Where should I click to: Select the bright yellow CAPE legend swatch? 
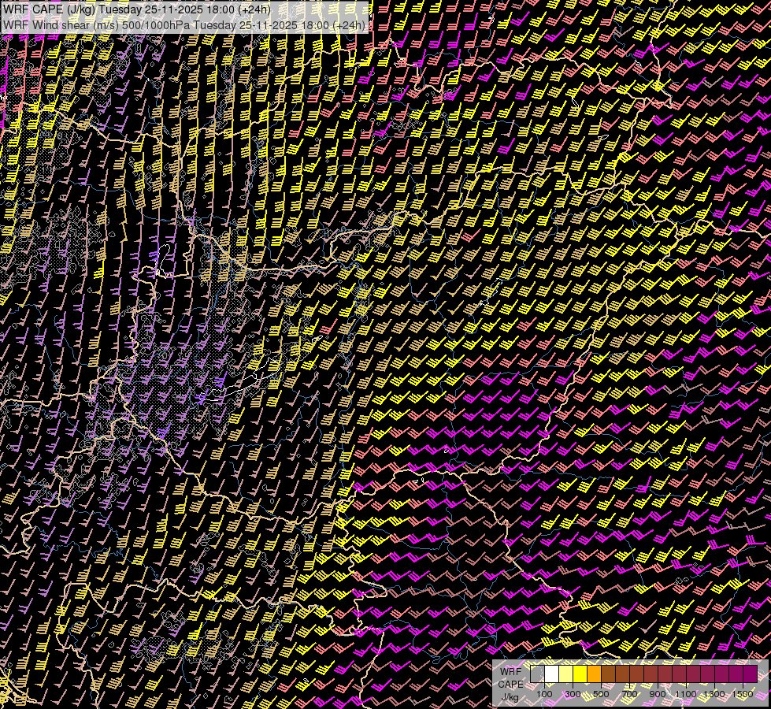[580, 674]
